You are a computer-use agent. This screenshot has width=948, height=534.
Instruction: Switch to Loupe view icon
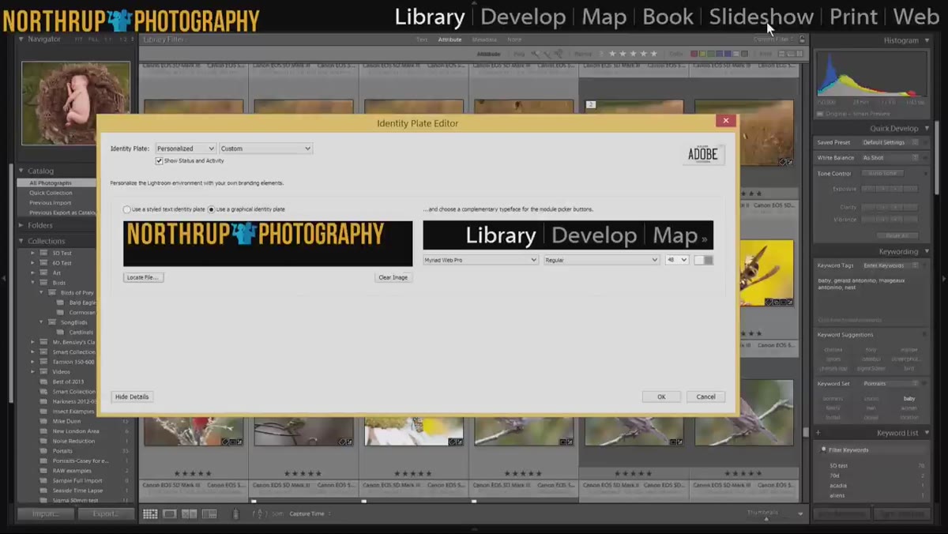coord(170,513)
